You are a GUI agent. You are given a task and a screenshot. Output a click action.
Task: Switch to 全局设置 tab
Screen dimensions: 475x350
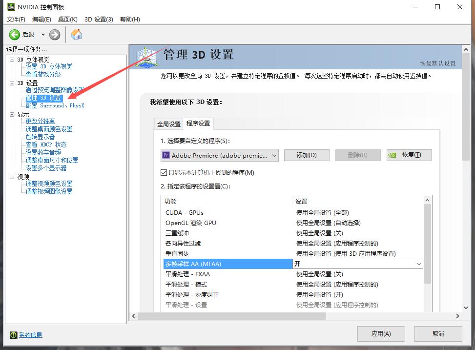click(169, 124)
